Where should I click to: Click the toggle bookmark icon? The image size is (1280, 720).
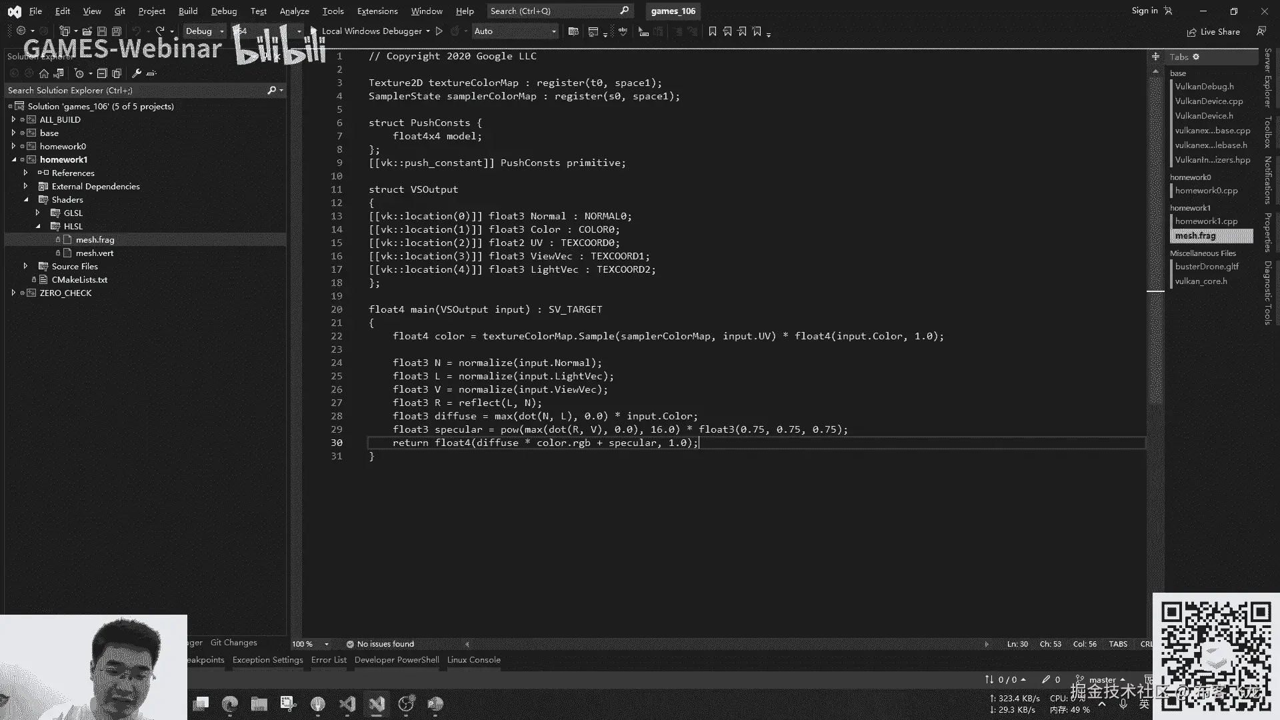tap(712, 31)
